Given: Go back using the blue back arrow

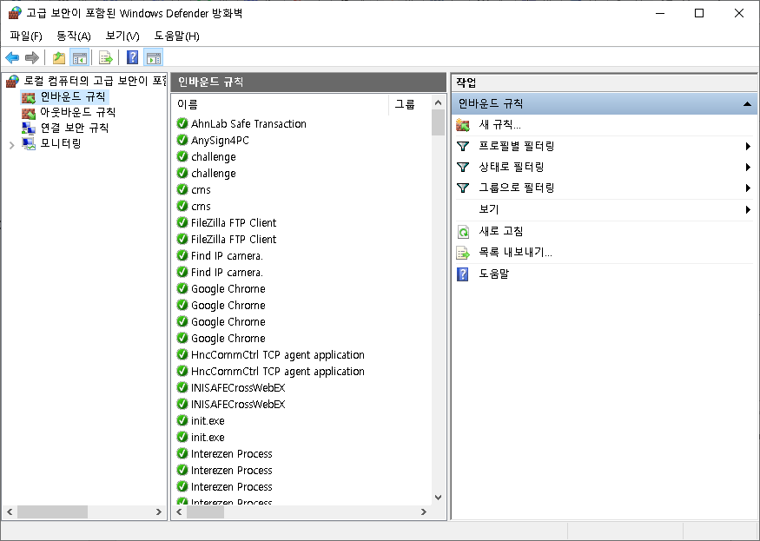Looking at the screenshot, I should [12, 57].
